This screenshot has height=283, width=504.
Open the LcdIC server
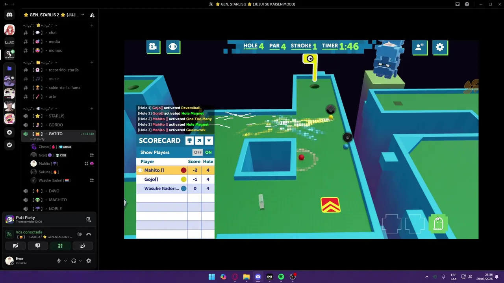tap(9, 42)
